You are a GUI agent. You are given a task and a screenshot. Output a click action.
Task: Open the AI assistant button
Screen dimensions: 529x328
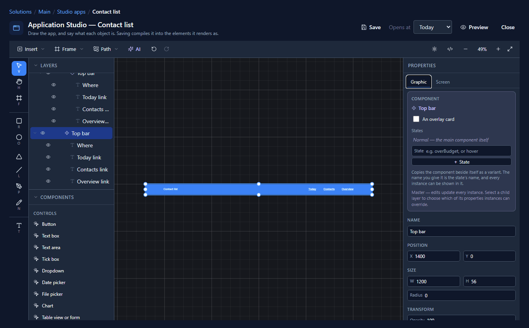(x=134, y=49)
